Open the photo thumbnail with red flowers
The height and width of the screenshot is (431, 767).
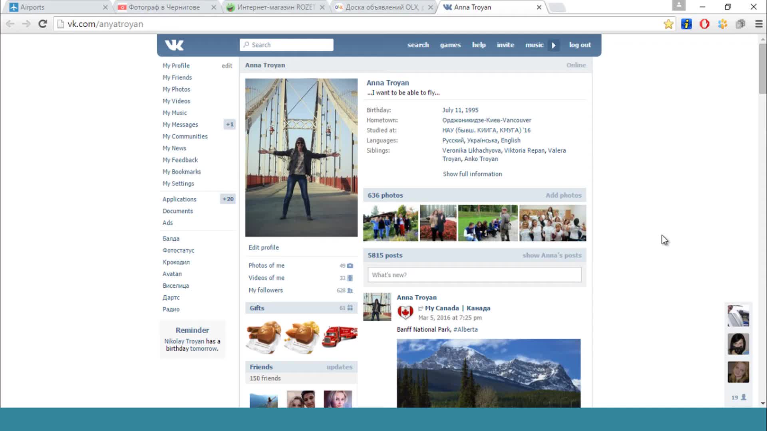click(x=438, y=223)
